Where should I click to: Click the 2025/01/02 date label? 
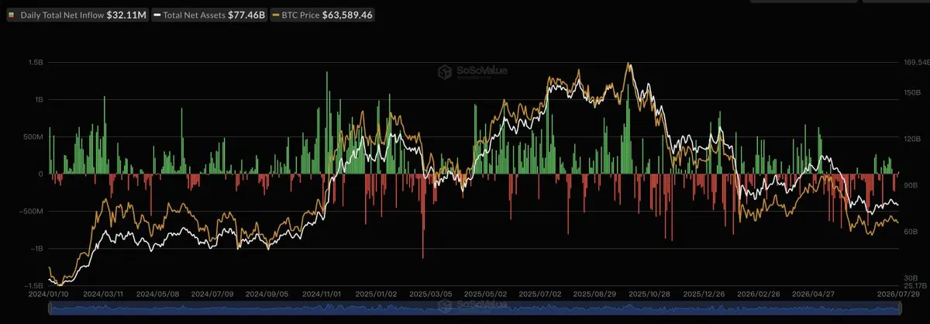(374, 295)
